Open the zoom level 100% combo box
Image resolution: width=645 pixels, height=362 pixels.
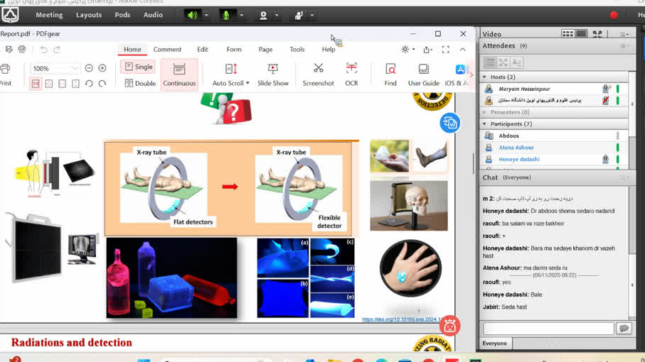(x=55, y=69)
